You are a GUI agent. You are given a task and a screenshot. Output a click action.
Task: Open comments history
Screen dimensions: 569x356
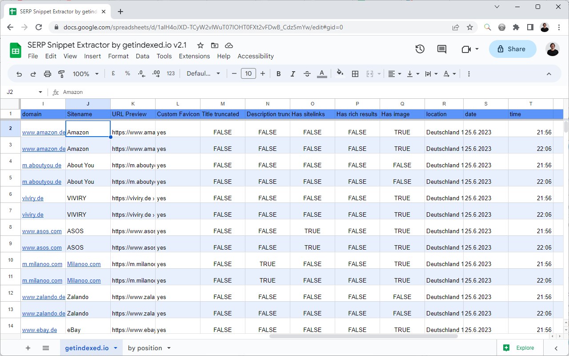click(x=442, y=49)
